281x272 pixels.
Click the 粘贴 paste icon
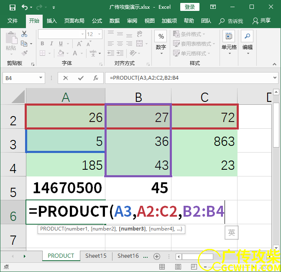11,38
